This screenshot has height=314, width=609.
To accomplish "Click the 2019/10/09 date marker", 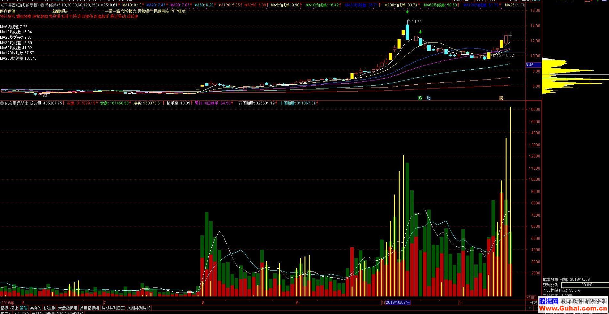I will [x=398, y=303].
